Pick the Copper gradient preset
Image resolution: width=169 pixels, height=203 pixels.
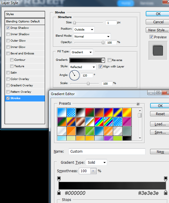[80, 122]
